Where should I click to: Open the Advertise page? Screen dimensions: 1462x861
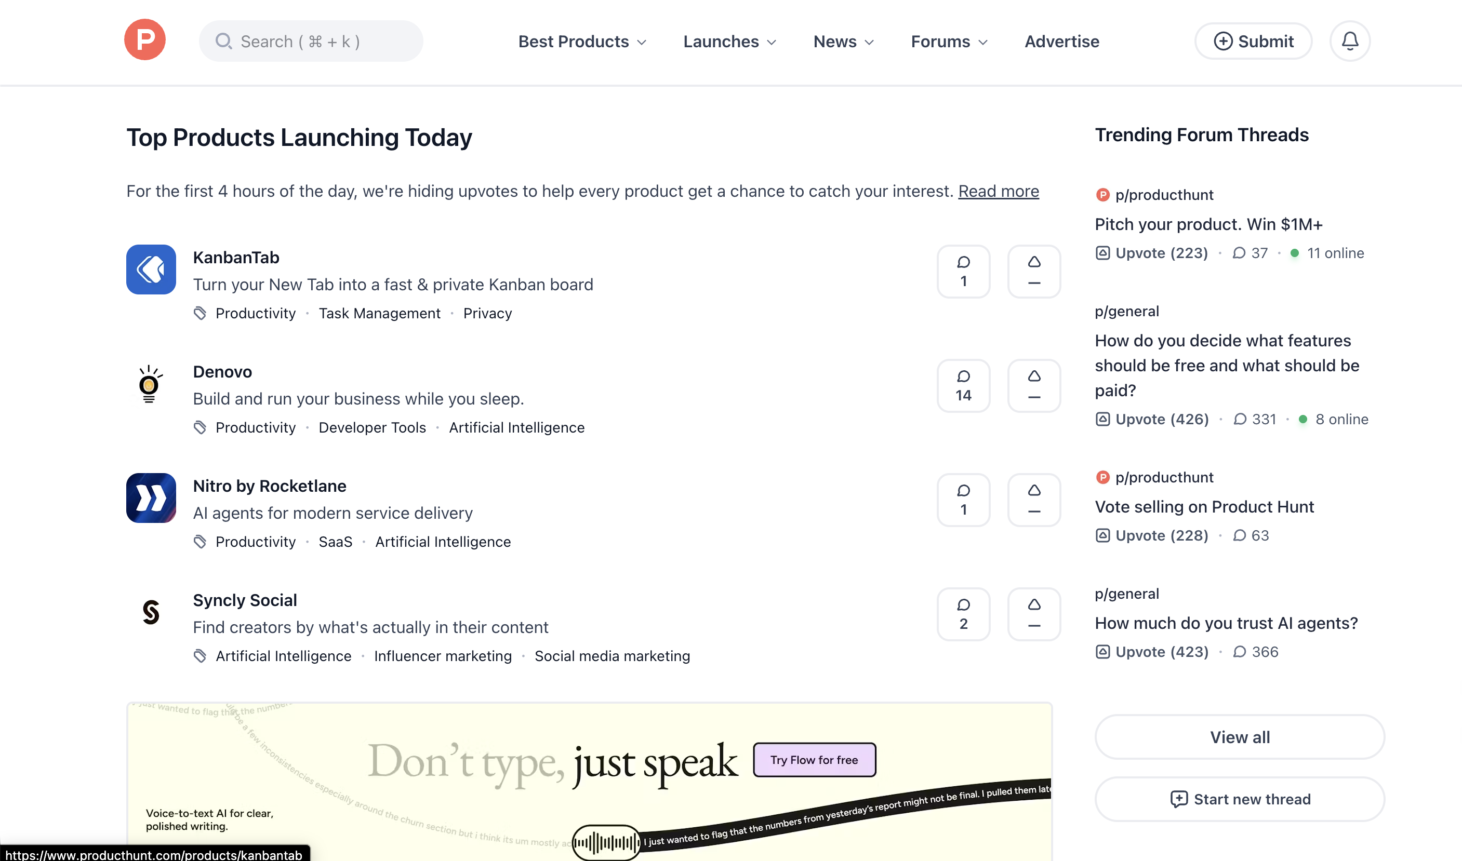point(1061,42)
